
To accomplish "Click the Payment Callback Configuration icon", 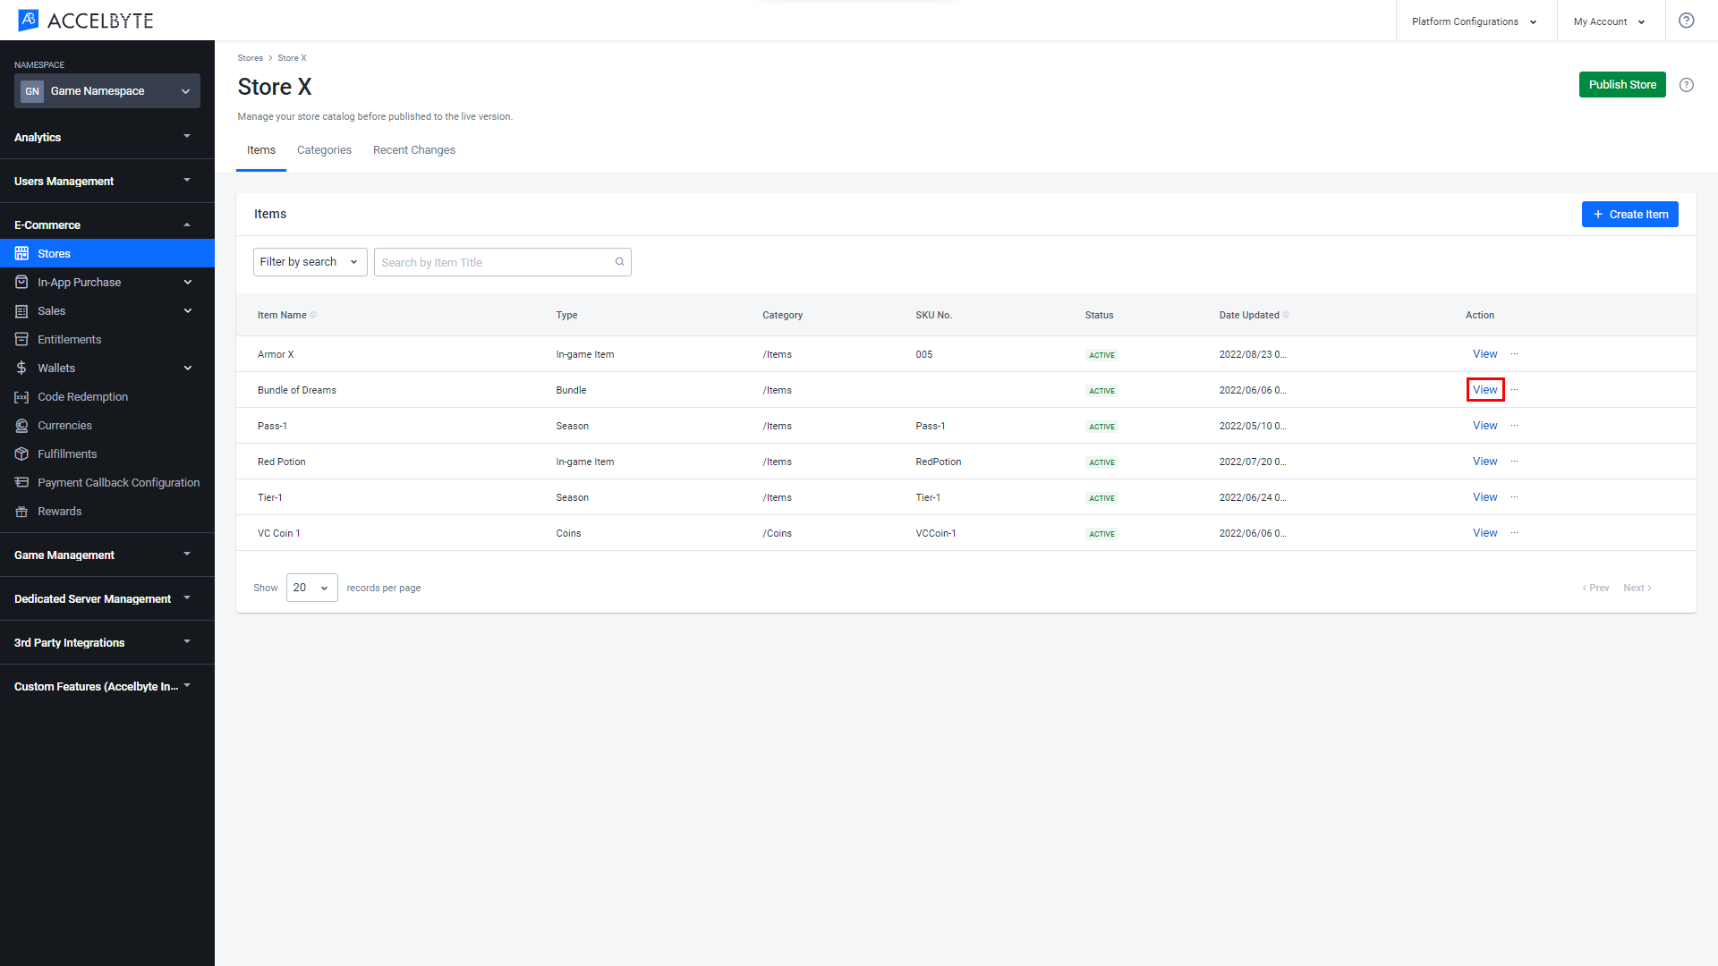I will pos(21,483).
